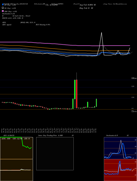Click the MACD line in the lower ADX panel

[16, 170]
